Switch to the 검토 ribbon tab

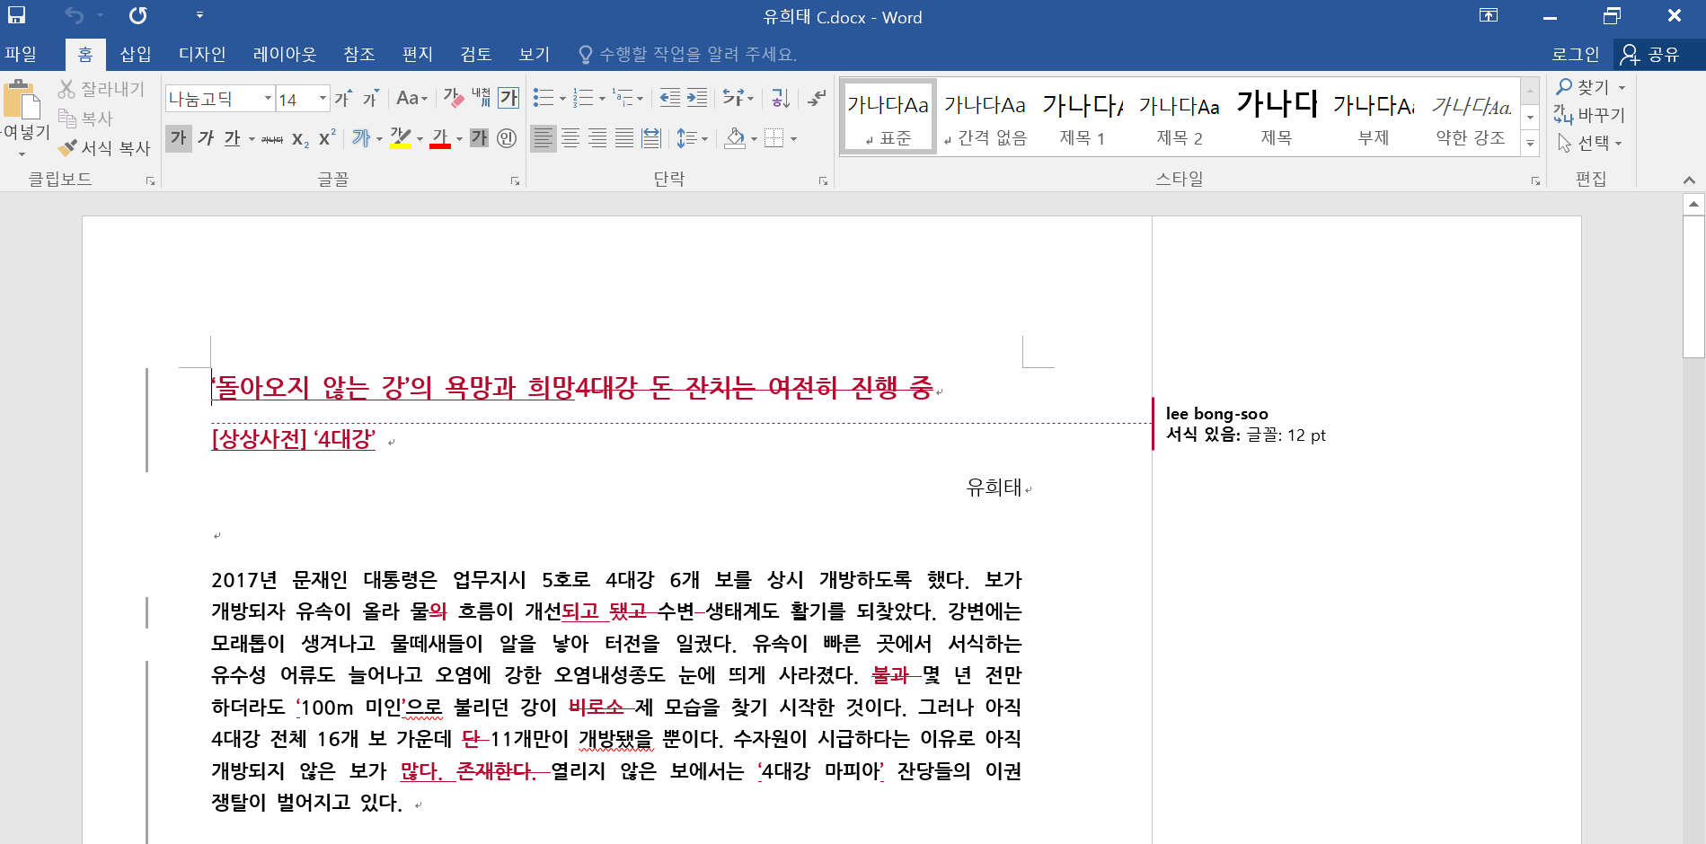pyautogui.click(x=476, y=54)
